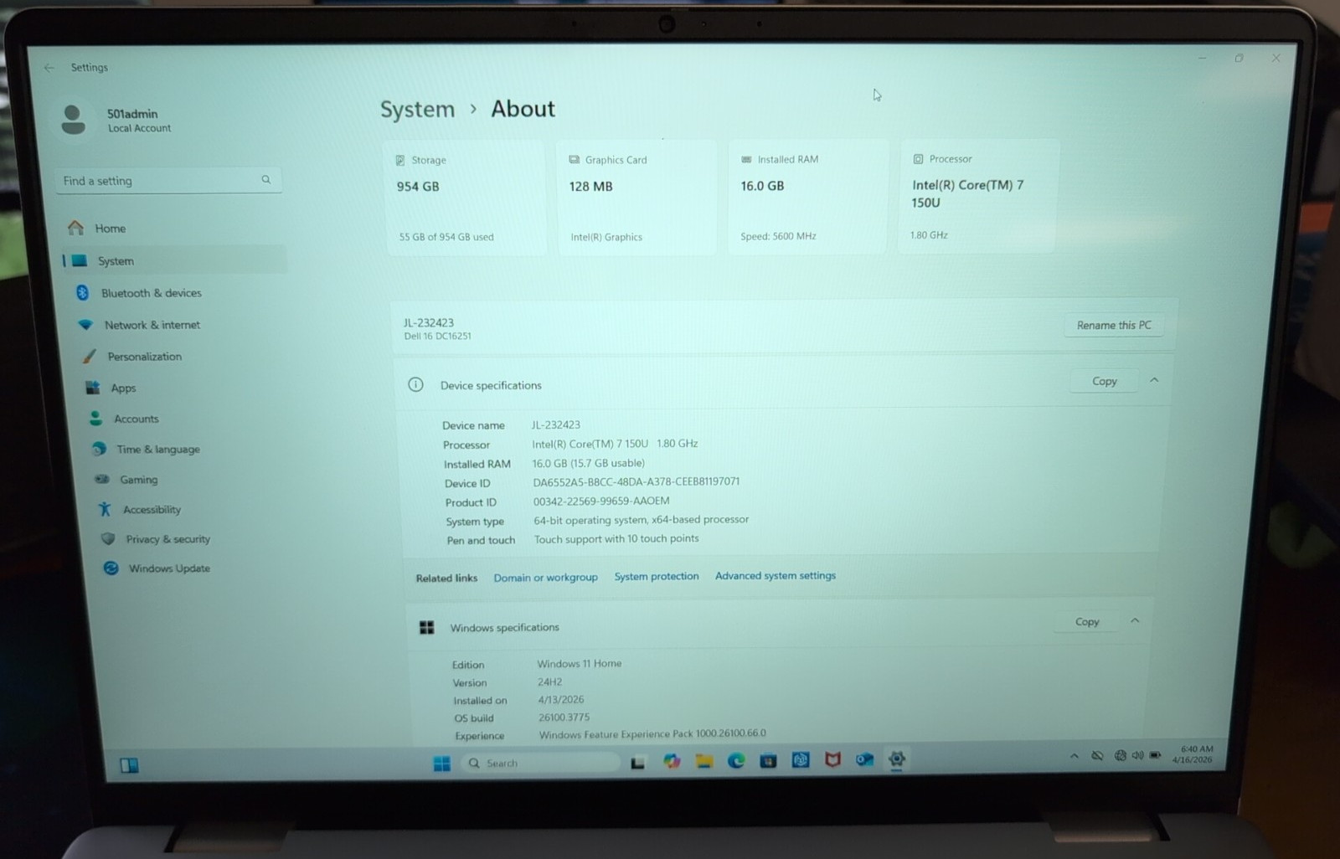Launch Microsoft Edge from the taskbar
The width and height of the screenshot is (1340, 859).
(x=735, y=760)
